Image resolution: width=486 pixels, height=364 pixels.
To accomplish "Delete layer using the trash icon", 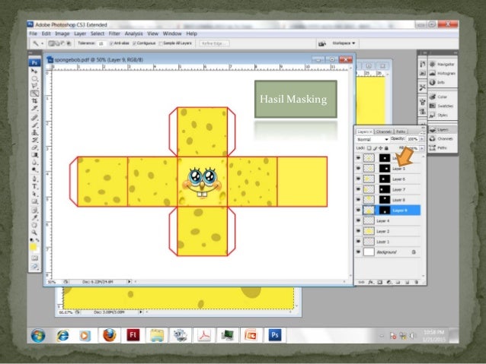I will pos(416,282).
